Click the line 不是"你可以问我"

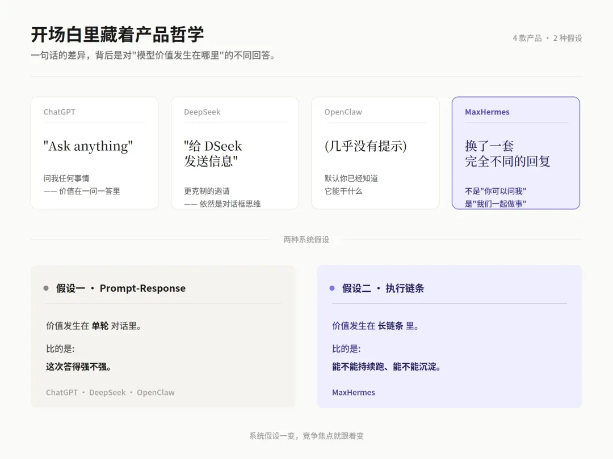point(496,192)
